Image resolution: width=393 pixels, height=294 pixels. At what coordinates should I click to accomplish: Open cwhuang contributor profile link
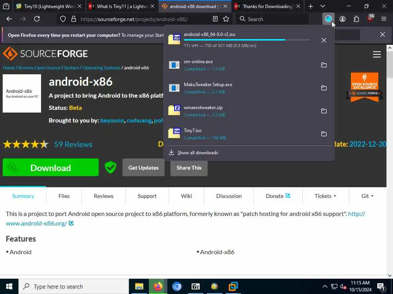pyautogui.click(x=139, y=121)
